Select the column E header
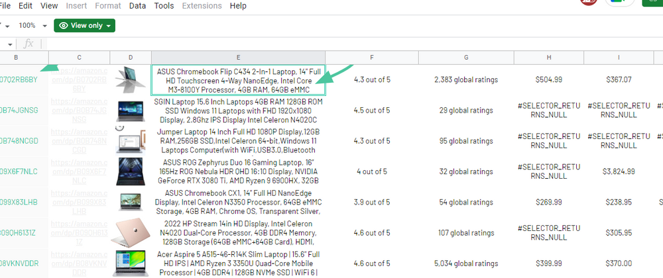This screenshot has height=278, width=663. coord(238,58)
